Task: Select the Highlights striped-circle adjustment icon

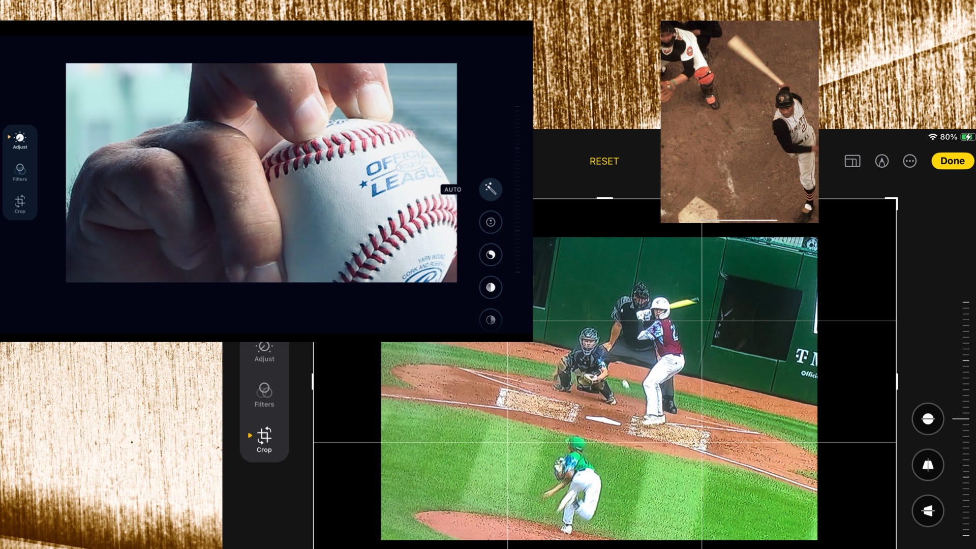Action: point(491,287)
